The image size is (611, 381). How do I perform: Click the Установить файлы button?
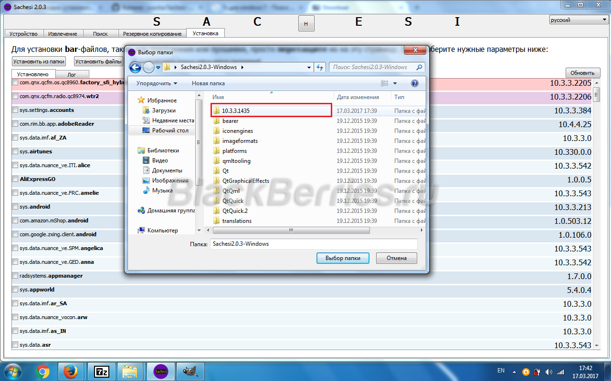[x=98, y=61]
